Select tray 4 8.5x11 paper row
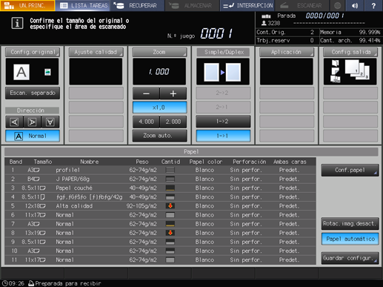This screenshot has width=383, height=287. pyautogui.click(x=160, y=197)
